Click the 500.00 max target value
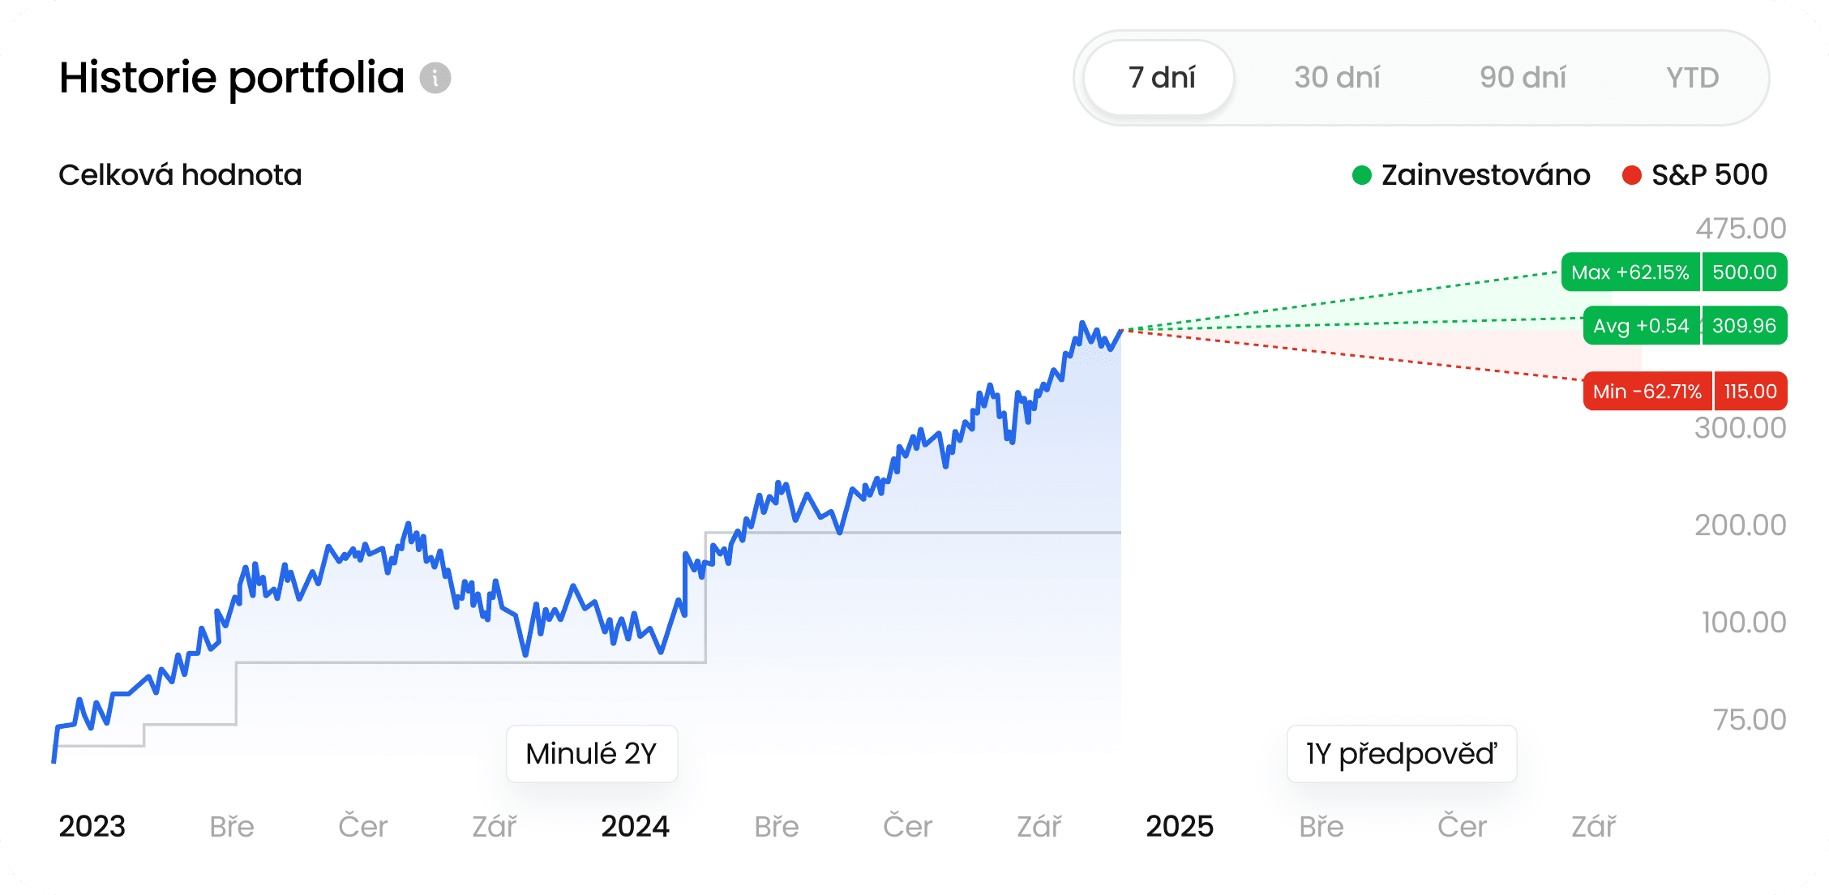This screenshot has height=895, width=1829. [1745, 272]
